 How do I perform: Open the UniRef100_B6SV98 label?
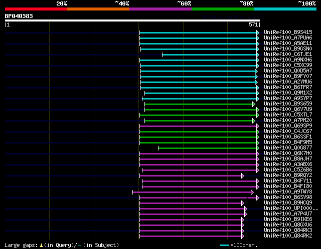click(288, 197)
